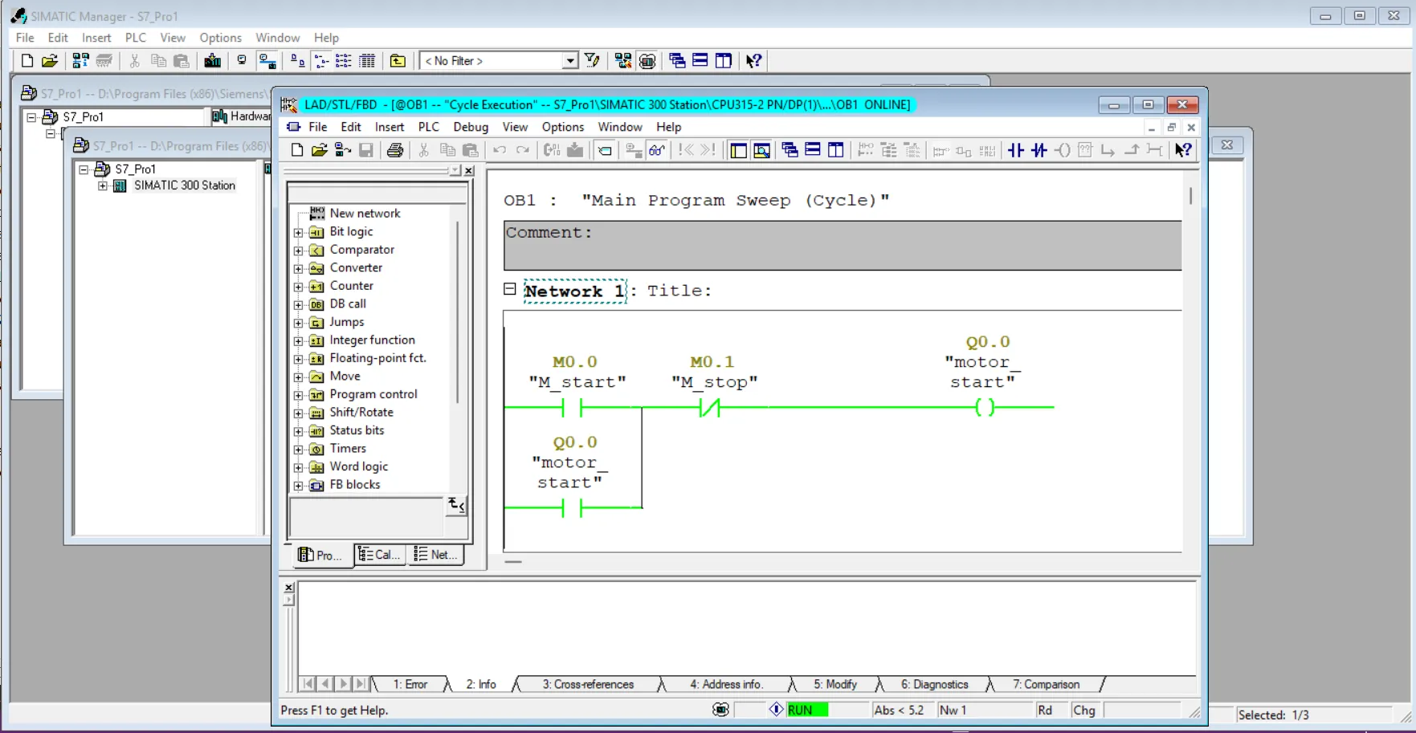The image size is (1416, 733).
Task: Select Large Icons view in SIMATIC Manager toolbar
Action: [297, 61]
